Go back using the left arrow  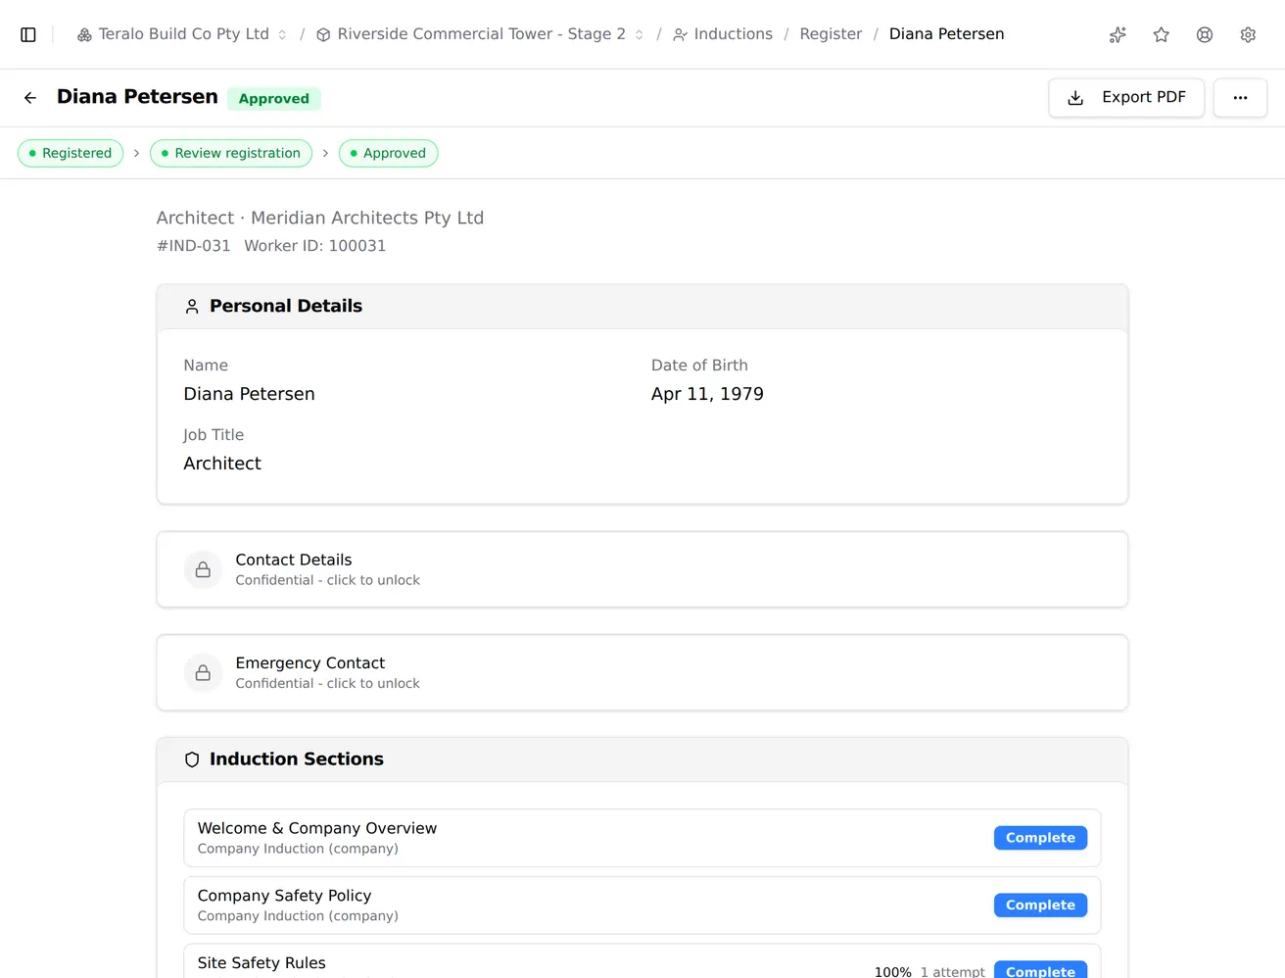(x=30, y=98)
